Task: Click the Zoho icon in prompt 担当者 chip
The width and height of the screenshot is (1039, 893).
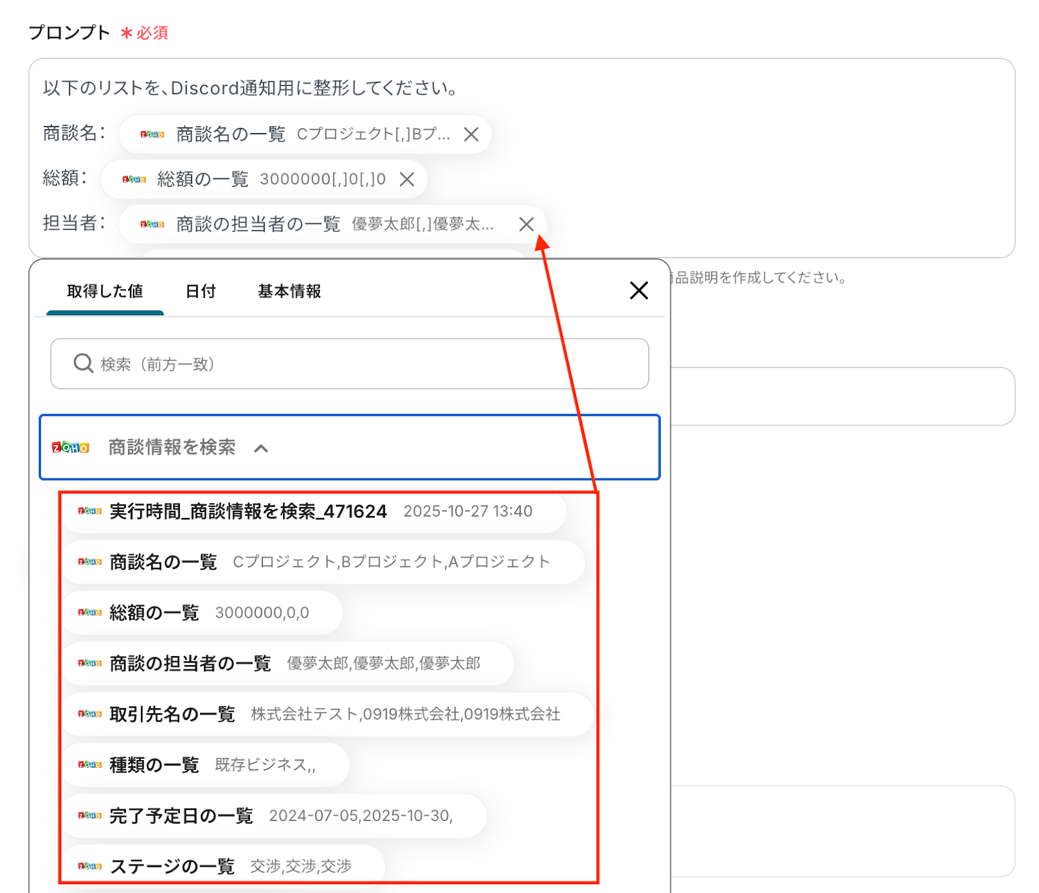Action: pyautogui.click(x=152, y=224)
